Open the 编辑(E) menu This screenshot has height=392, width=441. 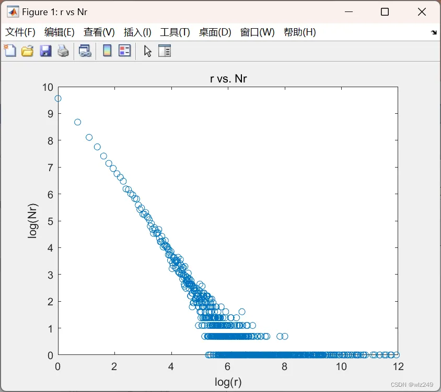point(60,32)
